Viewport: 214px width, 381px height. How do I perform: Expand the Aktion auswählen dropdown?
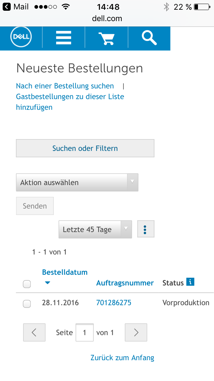pyautogui.click(x=77, y=182)
